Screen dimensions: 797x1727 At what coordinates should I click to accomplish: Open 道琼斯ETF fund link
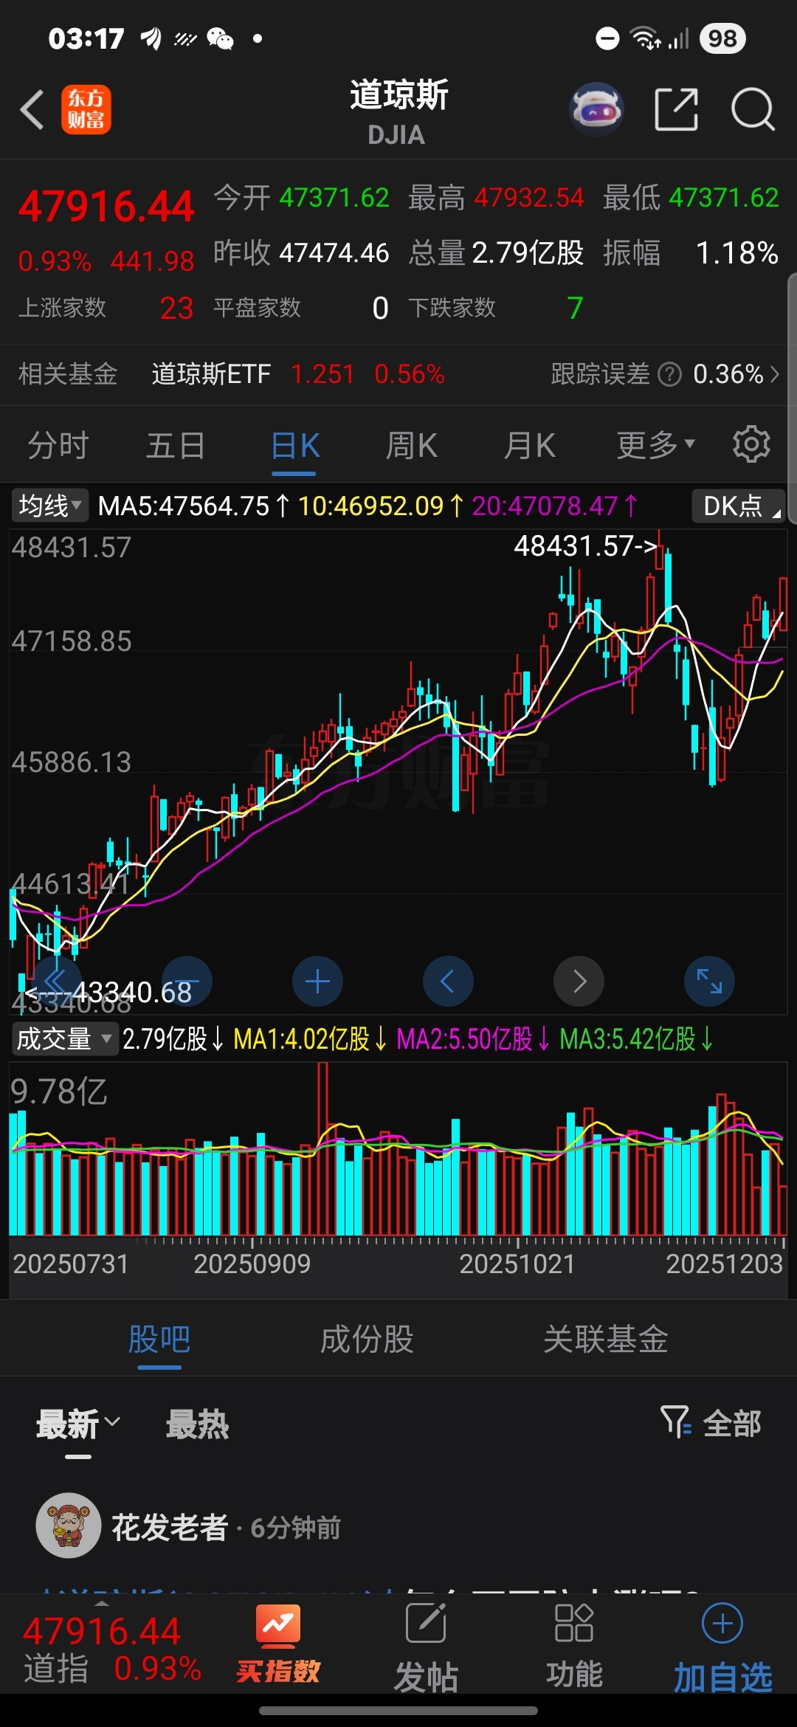point(211,374)
